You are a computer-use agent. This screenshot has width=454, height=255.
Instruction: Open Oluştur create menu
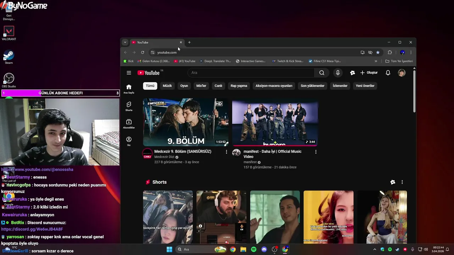[369, 73]
